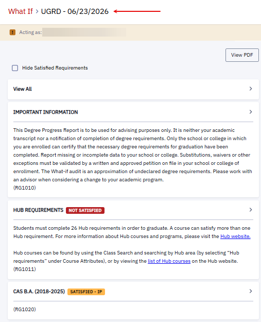This screenshot has height=322, width=261.
Task: Expand IMPORTANT INFORMATION section chevron
Action: (251, 112)
